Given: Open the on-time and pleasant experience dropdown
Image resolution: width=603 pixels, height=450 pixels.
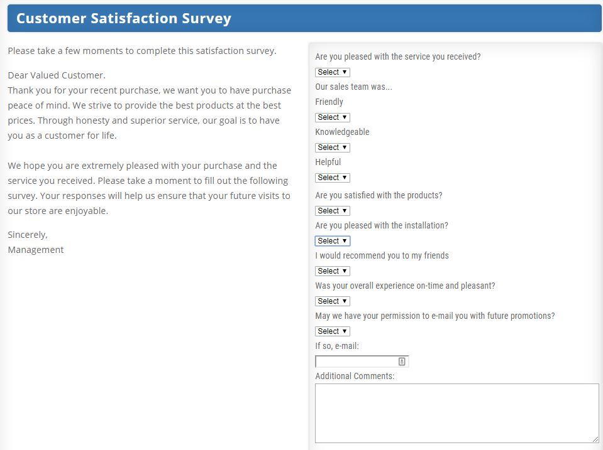Looking at the screenshot, I should 332,301.
